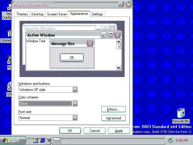Select the bottom Qt desktop shortcut icon

point(9,89)
